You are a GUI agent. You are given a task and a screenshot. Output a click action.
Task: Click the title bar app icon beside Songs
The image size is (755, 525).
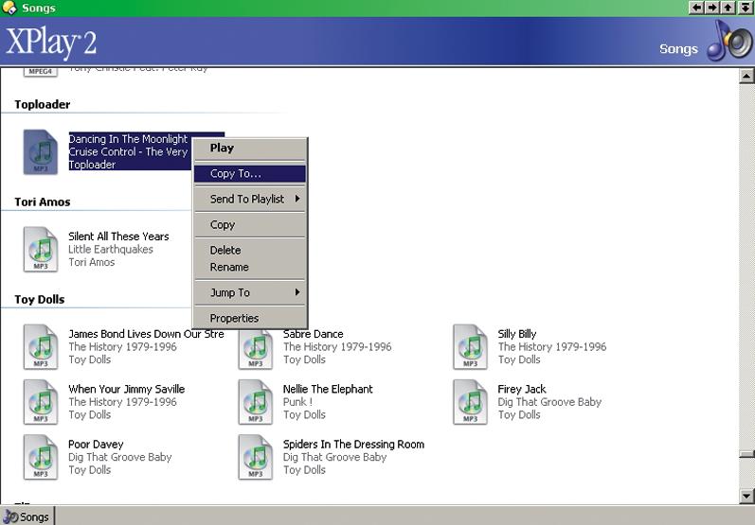9,8
